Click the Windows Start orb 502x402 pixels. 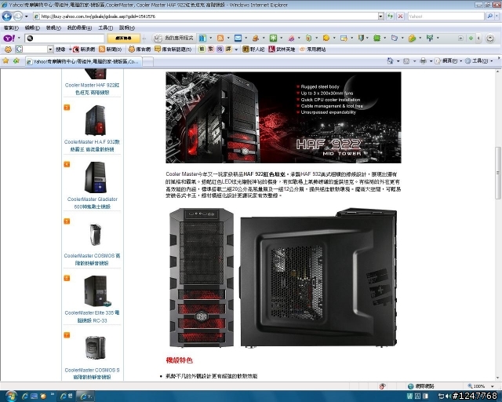(x=10, y=396)
